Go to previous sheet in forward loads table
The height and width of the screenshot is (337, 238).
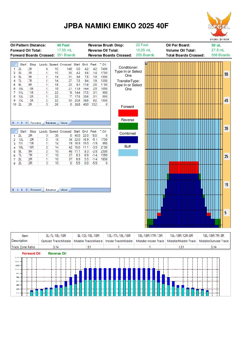point(18,123)
